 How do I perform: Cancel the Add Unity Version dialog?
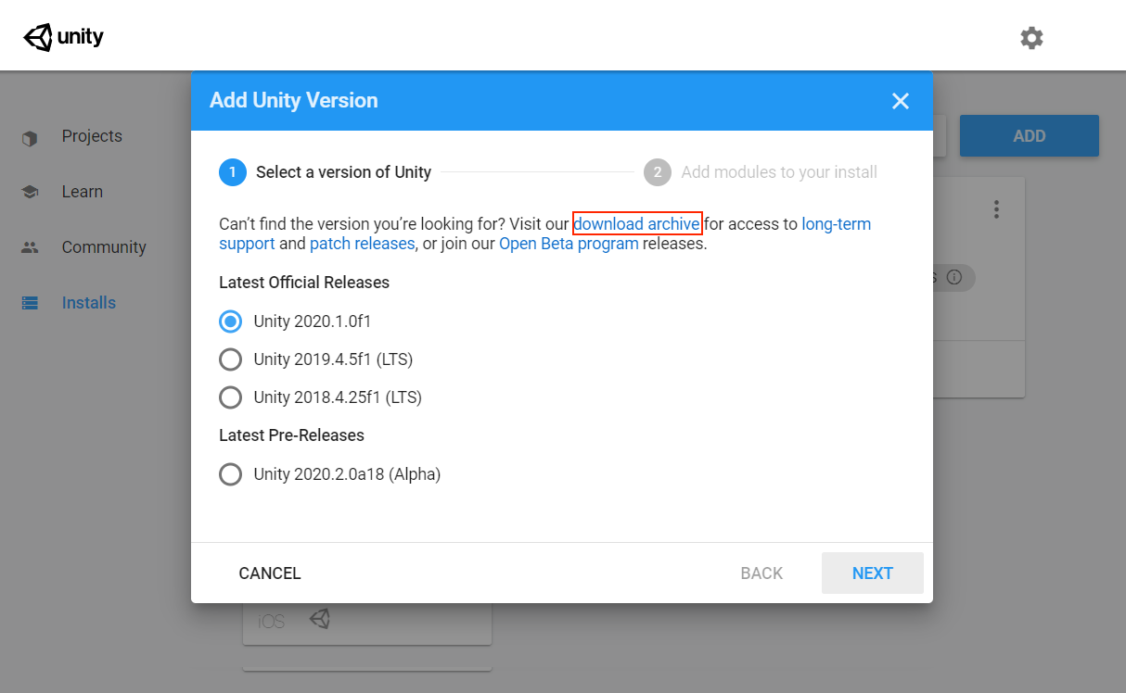click(x=270, y=573)
